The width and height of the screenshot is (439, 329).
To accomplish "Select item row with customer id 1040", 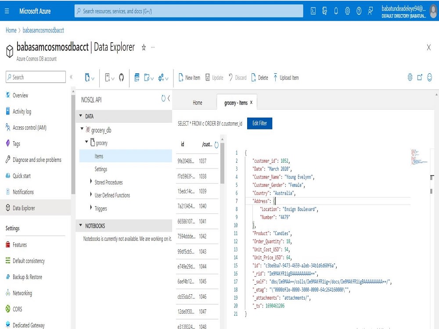I will point(197,206).
